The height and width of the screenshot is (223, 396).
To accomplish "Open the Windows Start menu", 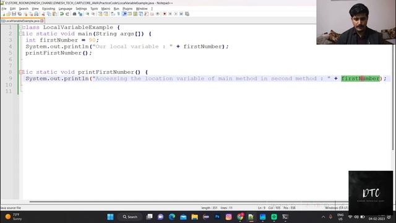I will pos(110,217).
